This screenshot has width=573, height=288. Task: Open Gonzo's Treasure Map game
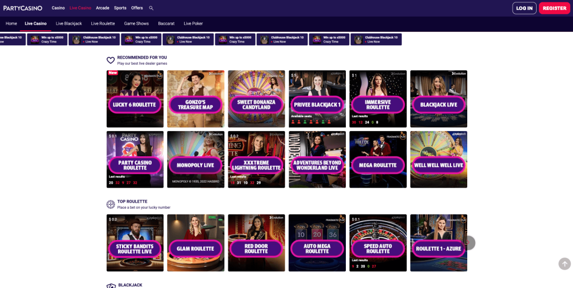point(195,99)
